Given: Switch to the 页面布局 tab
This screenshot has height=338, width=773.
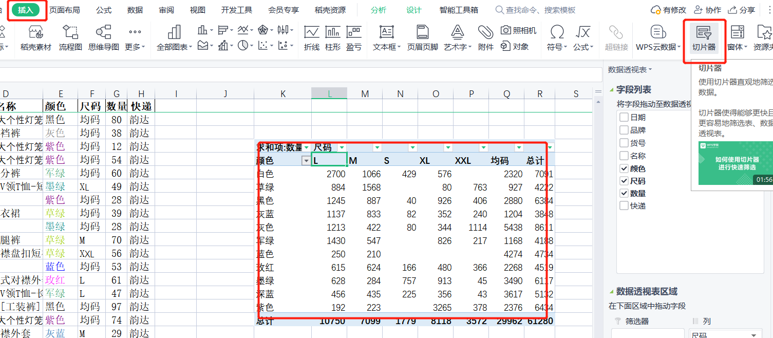Looking at the screenshot, I should coord(64,10).
